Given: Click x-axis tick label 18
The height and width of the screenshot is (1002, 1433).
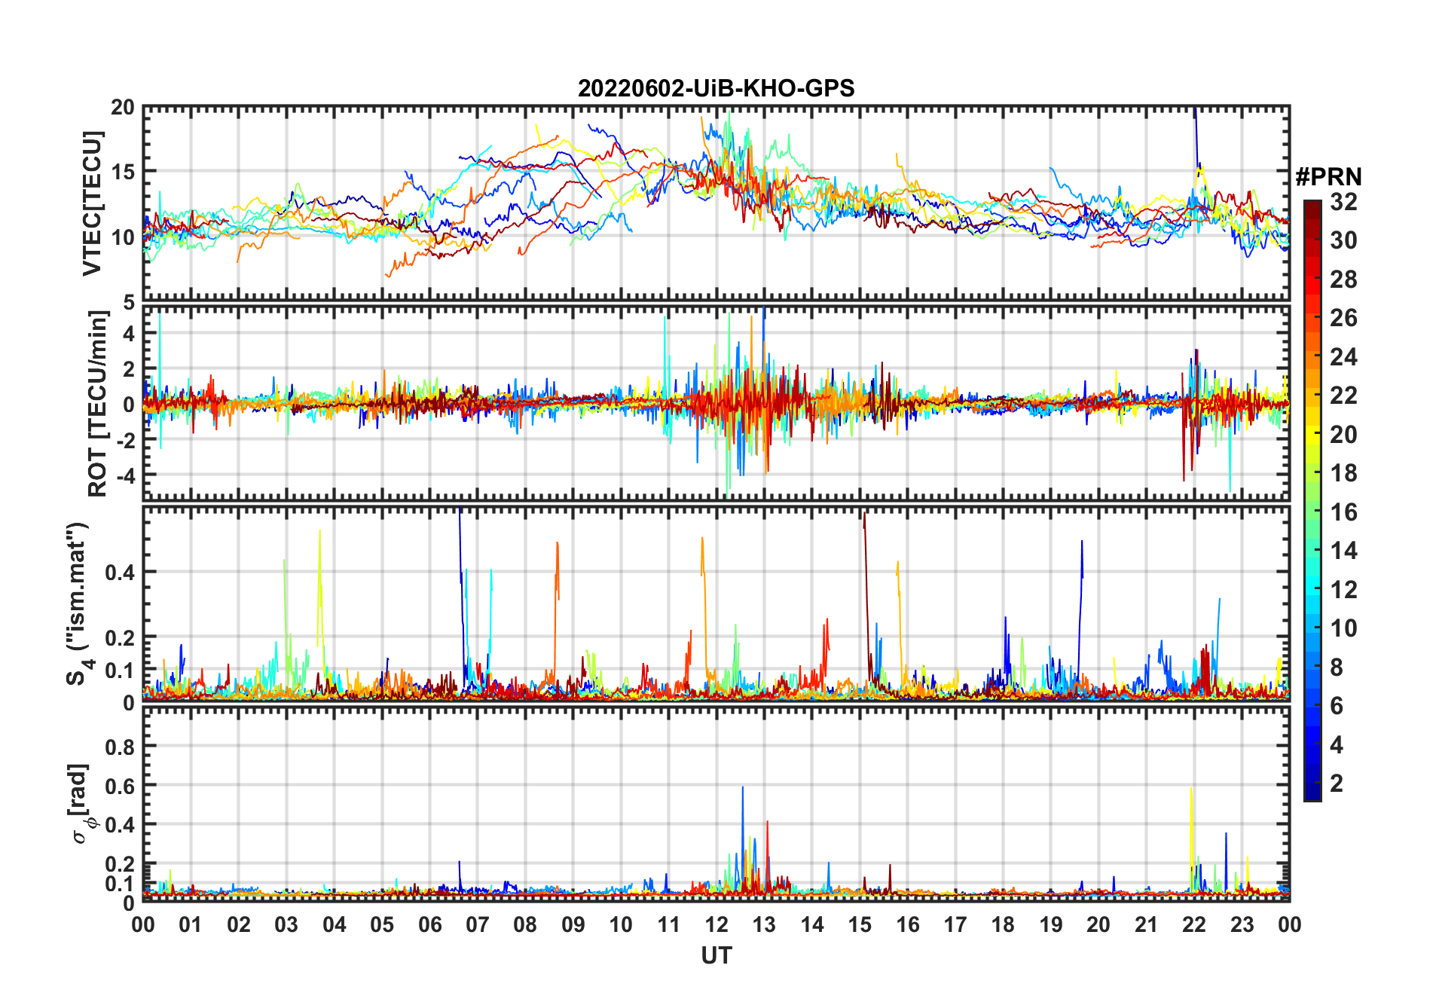Looking at the screenshot, I should tap(1003, 924).
